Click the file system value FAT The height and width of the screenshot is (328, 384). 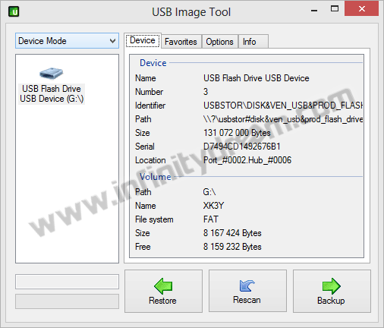pyautogui.click(x=211, y=219)
